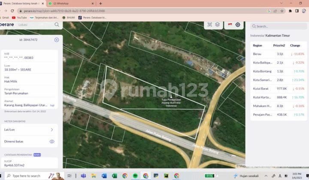309x180 pixels.
Task: Bookmark this page with star icon
Action: pos(282,11)
